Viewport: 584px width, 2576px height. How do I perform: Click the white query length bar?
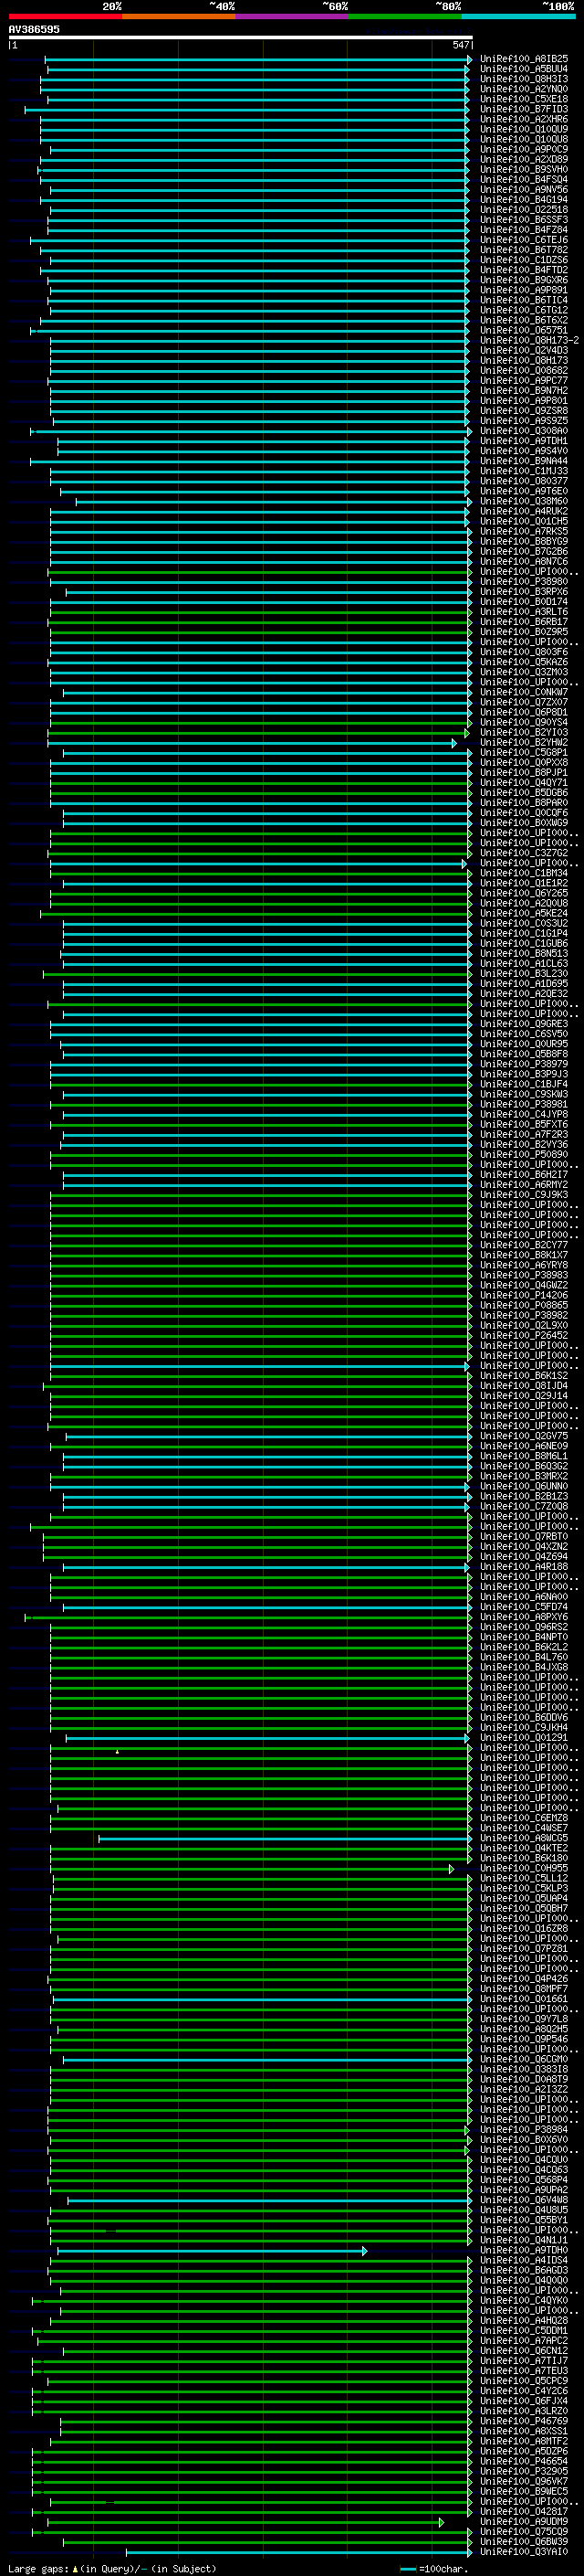pyautogui.click(x=241, y=37)
